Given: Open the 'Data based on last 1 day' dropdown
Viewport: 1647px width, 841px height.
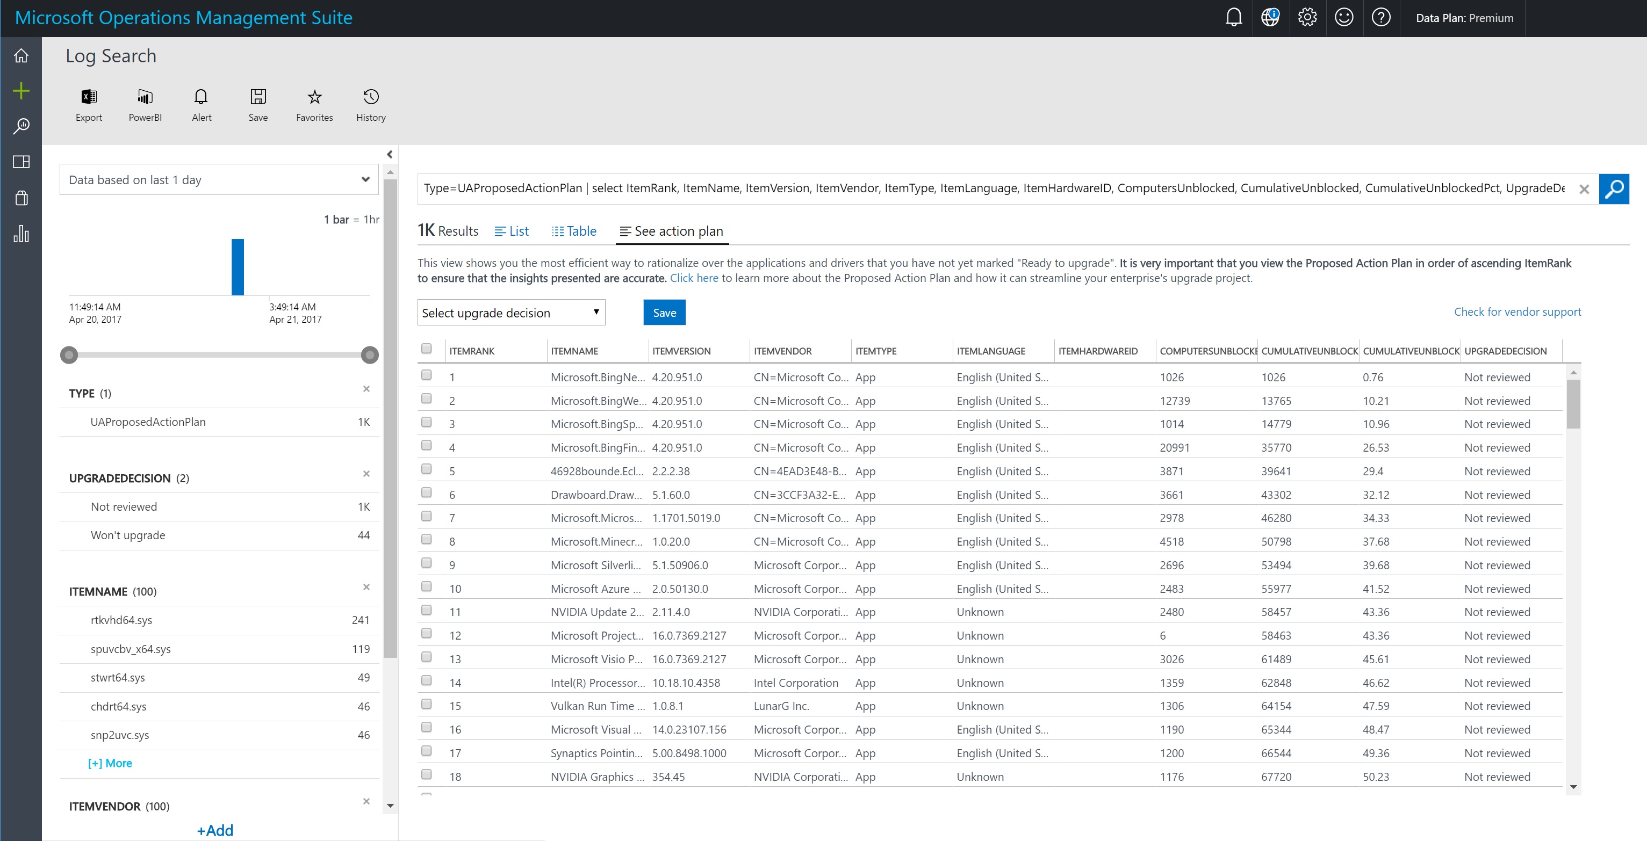Looking at the screenshot, I should click(x=219, y=179).
